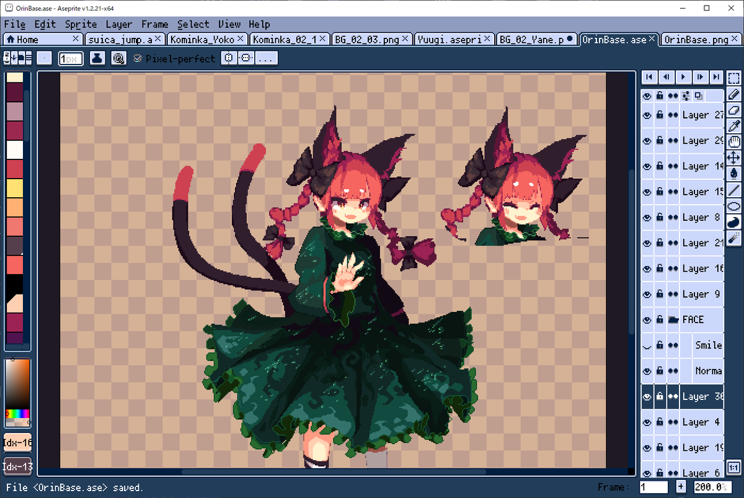Open symmetry options '...' button
744x498 pixels.
coord(266,58)
